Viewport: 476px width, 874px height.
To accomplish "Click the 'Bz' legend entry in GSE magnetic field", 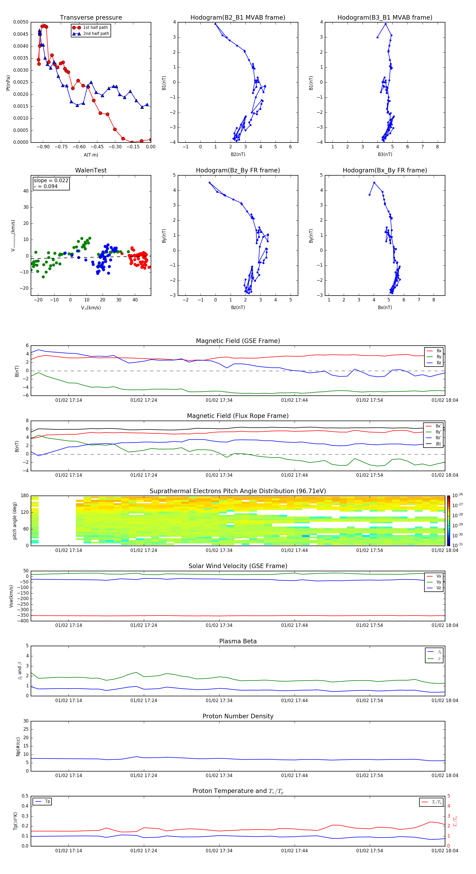I will [434, 363].
